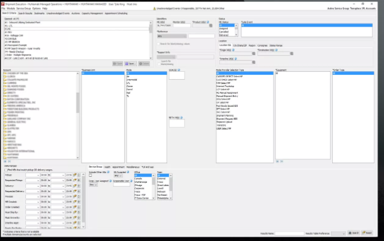Open the Capacity Management tab
Screen dimensions: 384x241
click(92, 14)
